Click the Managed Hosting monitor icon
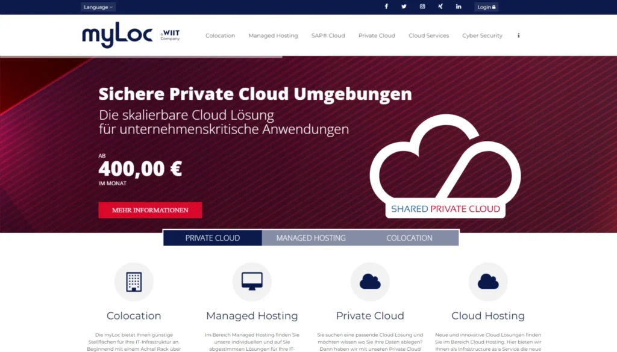Image resolution: width=617 pixels, height=352 pixels. tap(252, 282)
